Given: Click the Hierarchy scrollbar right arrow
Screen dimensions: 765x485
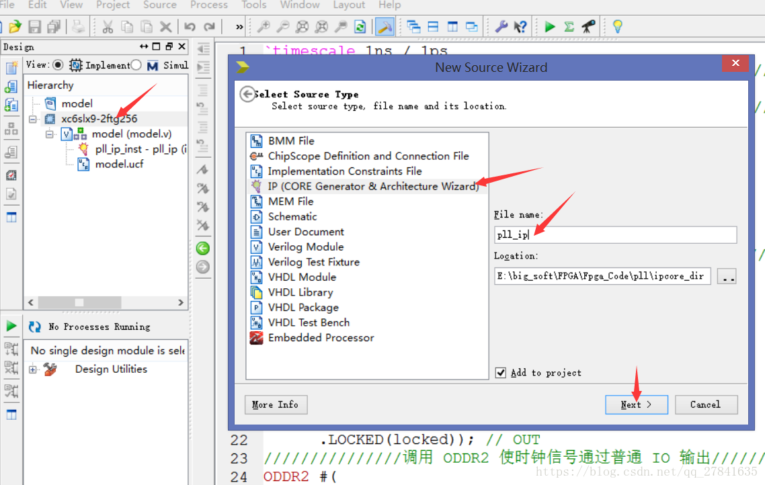Looking at the screenshot, I should (x=181, y=302).
